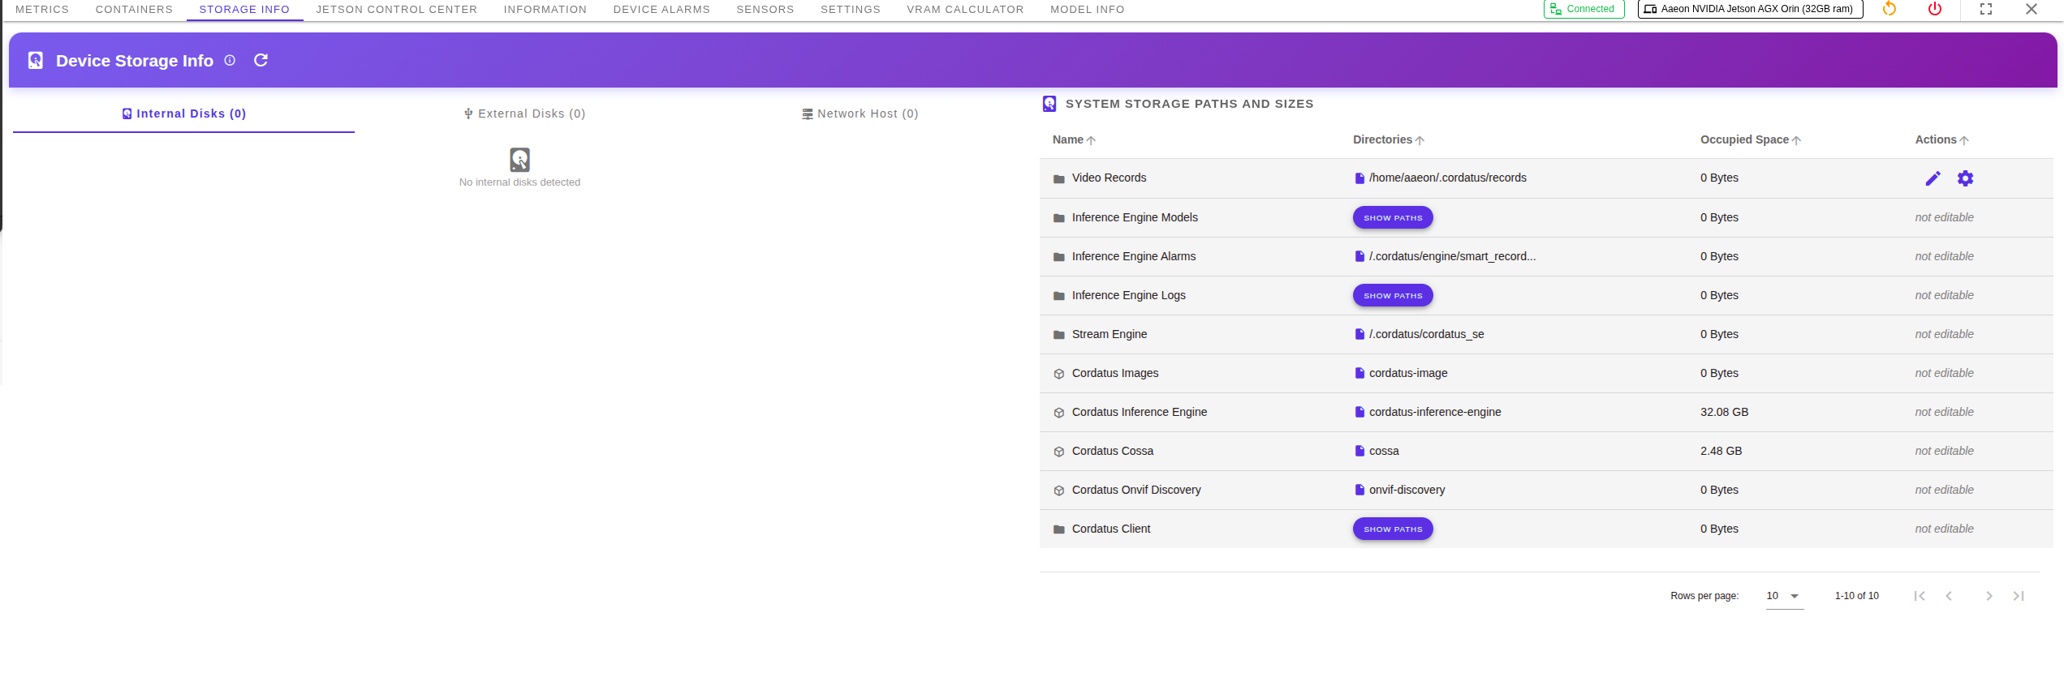Show paths for Cordatus Client
The width and height of the screenshot is (2064, 677).
tap(1392, 529)
